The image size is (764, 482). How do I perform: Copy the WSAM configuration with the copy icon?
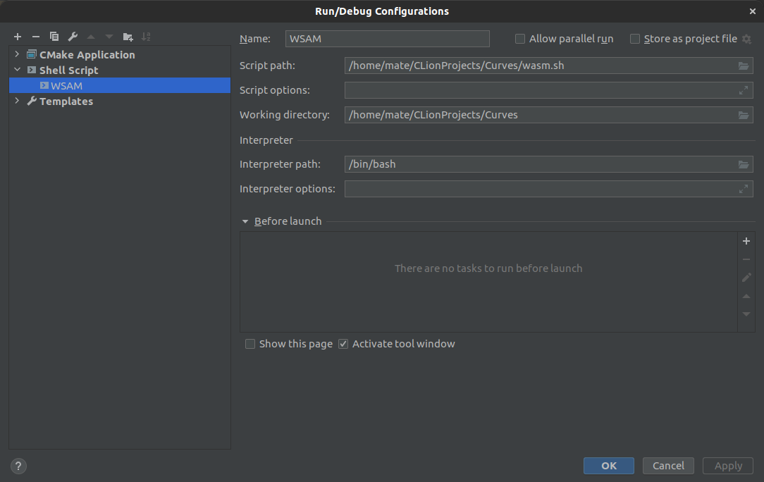tap(54, 37)
